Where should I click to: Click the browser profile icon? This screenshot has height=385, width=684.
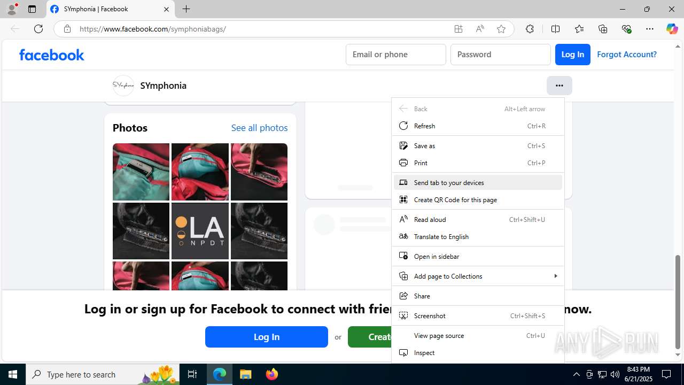[x=12, y=9]
